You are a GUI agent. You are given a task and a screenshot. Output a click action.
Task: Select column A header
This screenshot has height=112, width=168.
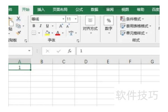(x=20, y=61)
